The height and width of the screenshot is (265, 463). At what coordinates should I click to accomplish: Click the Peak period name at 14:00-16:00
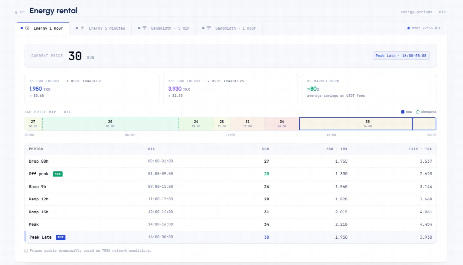[34, 224]
